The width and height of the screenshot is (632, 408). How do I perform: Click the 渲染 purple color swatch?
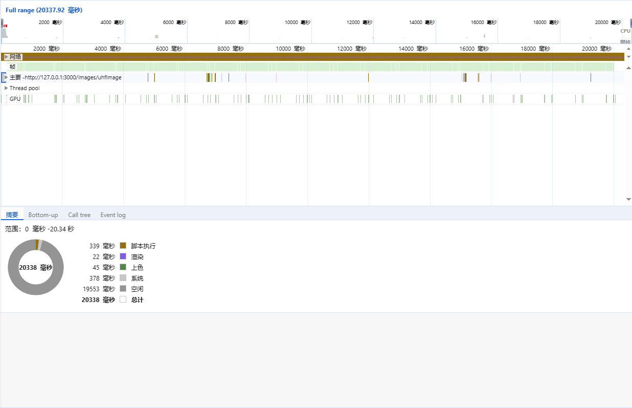tap(123, 256)
